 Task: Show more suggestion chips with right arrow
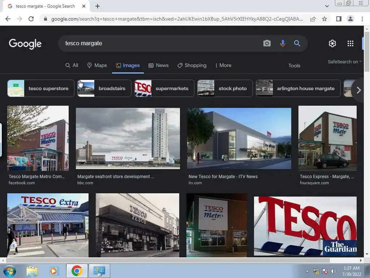pos(358,90)
